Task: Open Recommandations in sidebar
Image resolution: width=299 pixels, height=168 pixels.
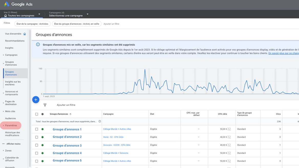Action: [x=15, y=41]
